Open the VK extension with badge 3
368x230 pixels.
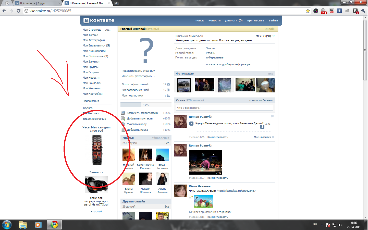pyautogui.click(x=355, y=11)
